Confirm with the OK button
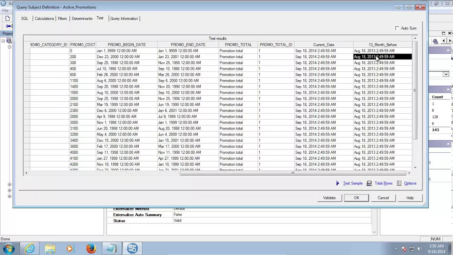Viewport: 453px width, 255px height. (356, 198)
